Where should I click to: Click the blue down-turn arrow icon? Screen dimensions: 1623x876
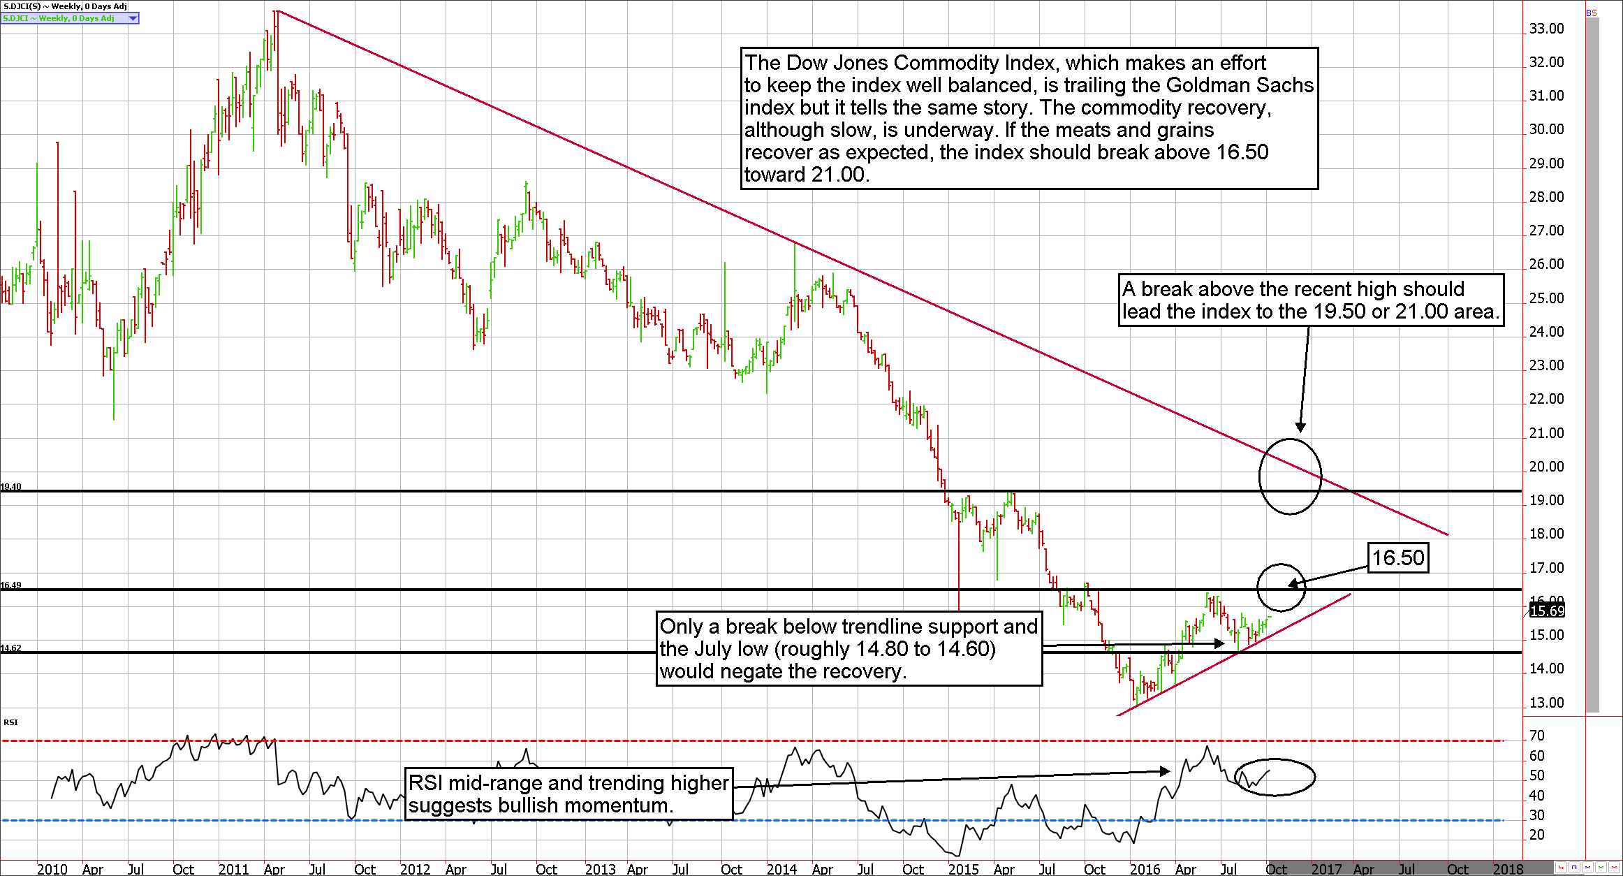[1574, 867]
